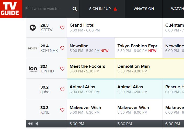Favorite KCETV channel 28.3 with heart
Screen dimensions: 184x129
pos(62,28)
